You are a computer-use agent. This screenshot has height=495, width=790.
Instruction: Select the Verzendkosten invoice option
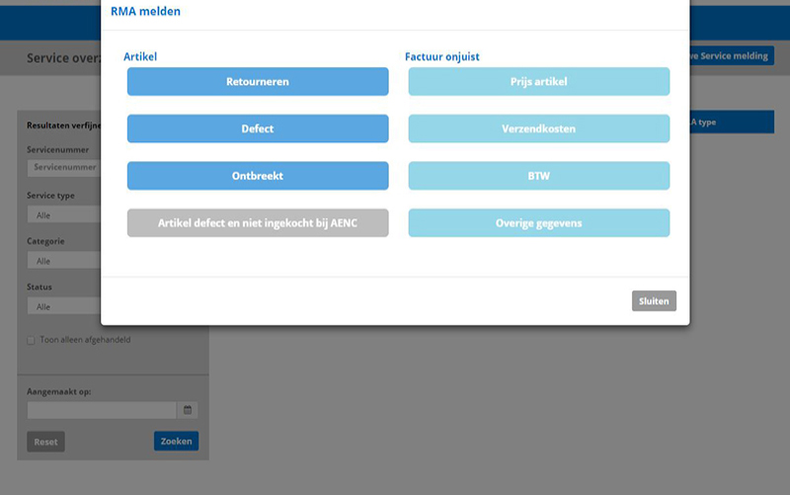(x=538, y=128)
